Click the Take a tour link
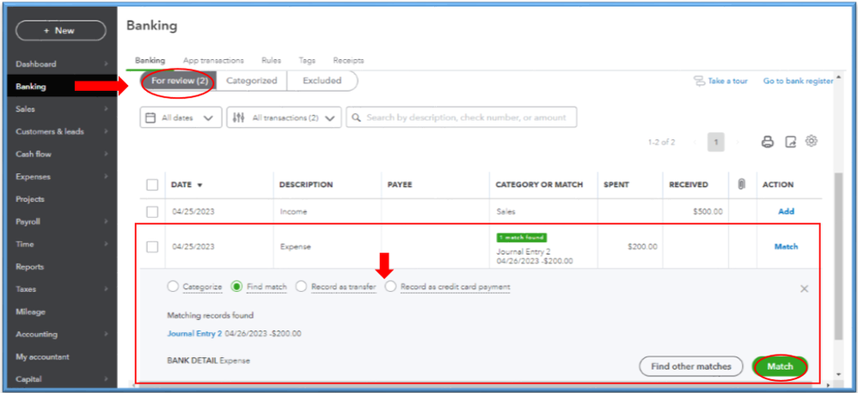Screen dimensions: 858x393 [x=720, y=81]
